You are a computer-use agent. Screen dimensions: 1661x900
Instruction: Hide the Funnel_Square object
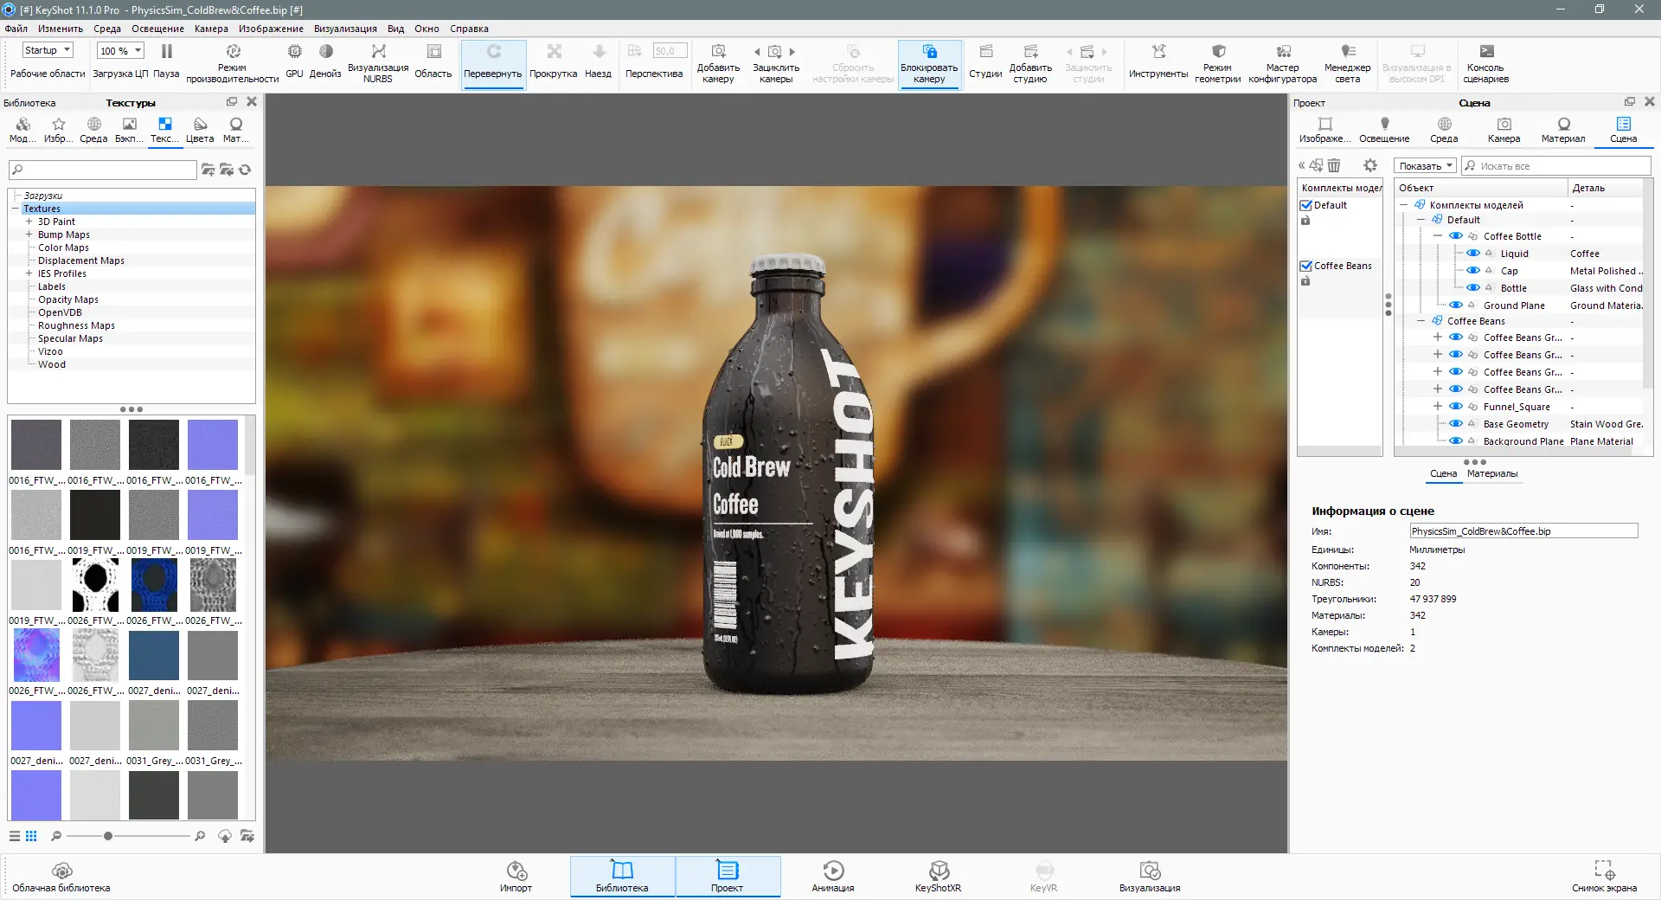(x=1456, y=407)
